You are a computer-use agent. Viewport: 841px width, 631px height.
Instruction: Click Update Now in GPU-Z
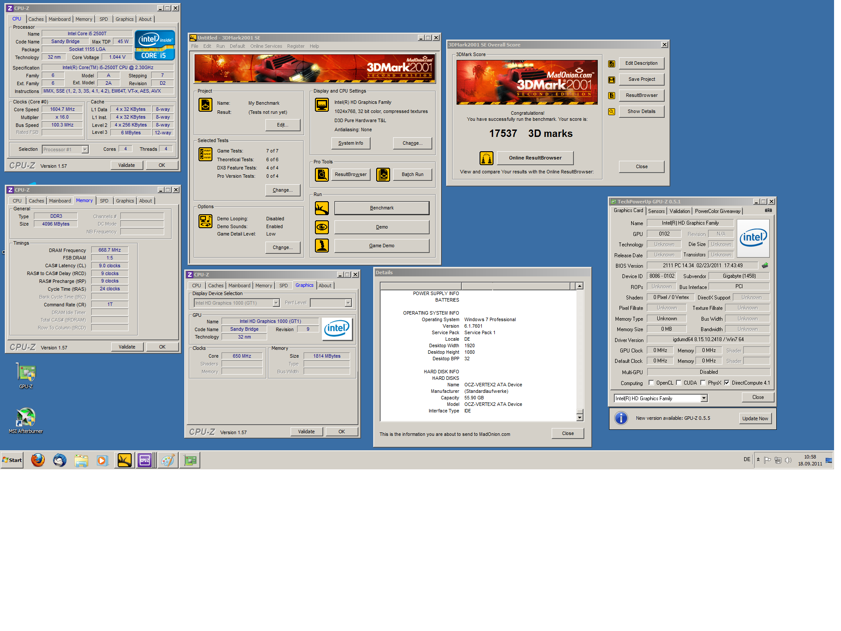click(755, 418)
